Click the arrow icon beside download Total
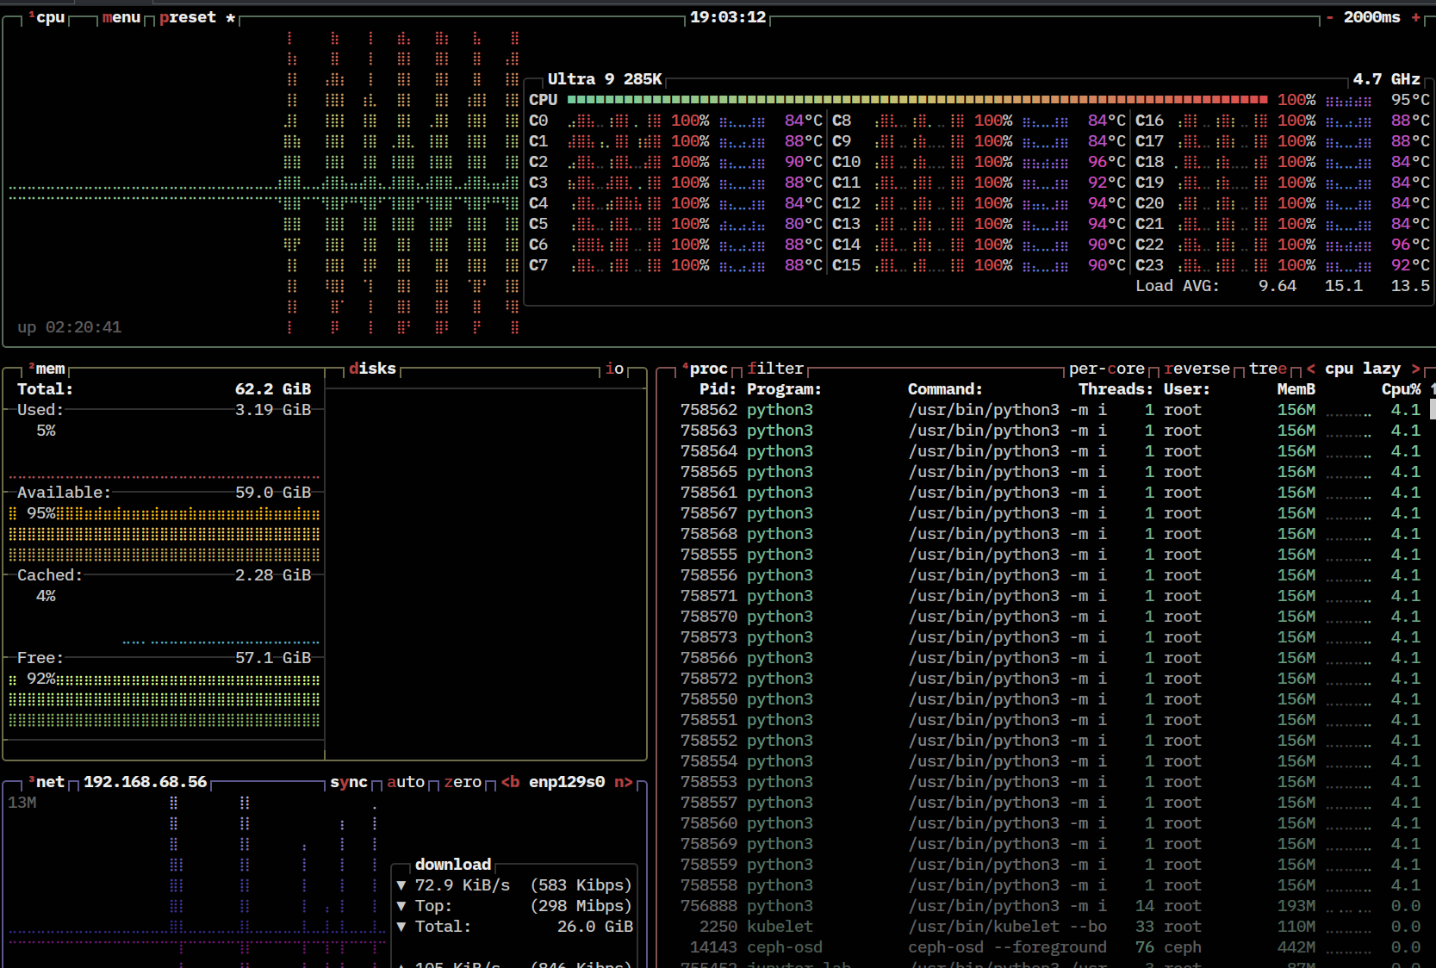Screen dimensions: 1436x968 (x=401, y=927)
